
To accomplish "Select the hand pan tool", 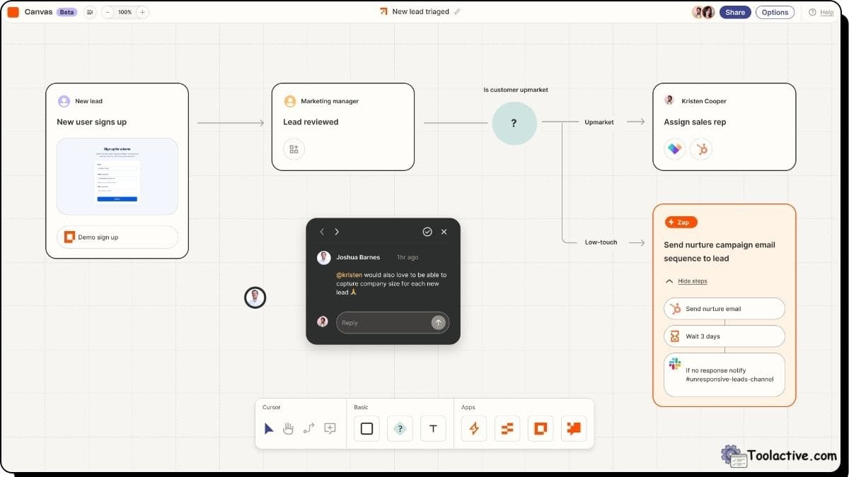I will pyautogui.click(x=289, y=428).
